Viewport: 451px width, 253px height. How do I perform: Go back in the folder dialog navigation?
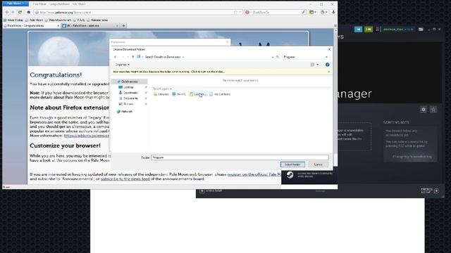116,57
